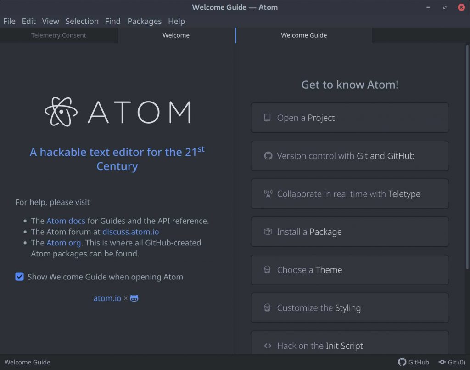Viewport: 470px width, 370px height.
Task: Disable Show Welcome Guide when opening Atom
Action: point(19,277)
